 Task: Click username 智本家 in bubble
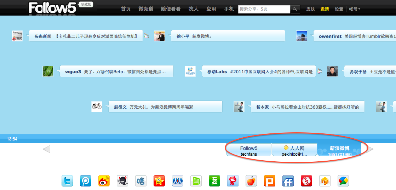click(263, 107)
